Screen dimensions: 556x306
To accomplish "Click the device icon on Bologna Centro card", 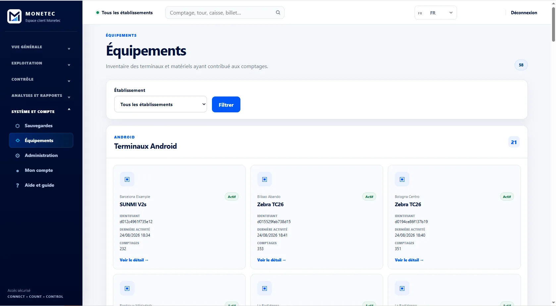I will (x=402, y=179).
